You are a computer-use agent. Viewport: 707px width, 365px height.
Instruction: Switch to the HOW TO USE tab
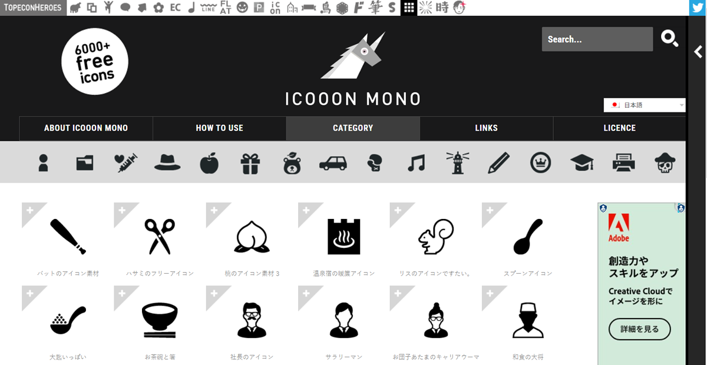pyautogui.click(x=219, y=128)
